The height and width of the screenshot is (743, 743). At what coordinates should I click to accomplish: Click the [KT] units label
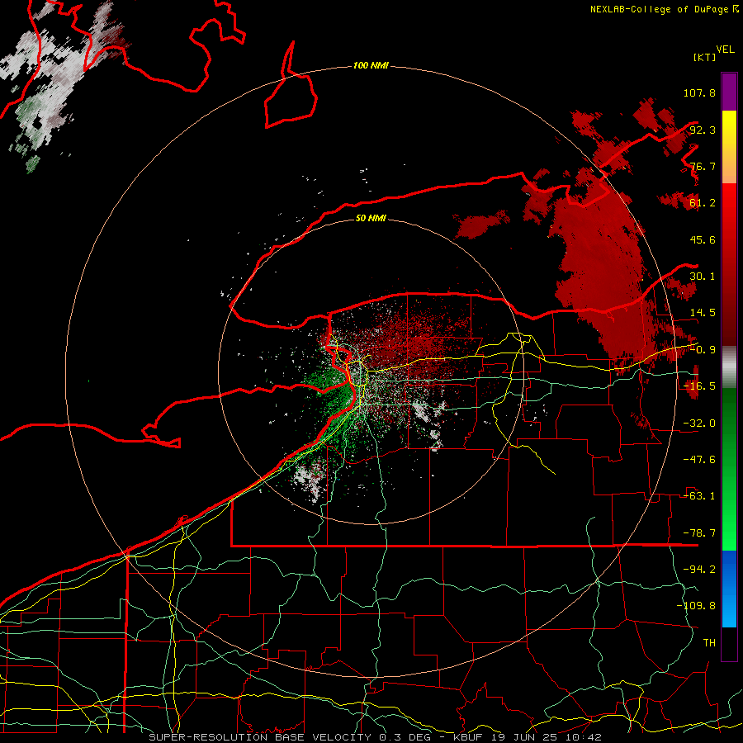705,57
